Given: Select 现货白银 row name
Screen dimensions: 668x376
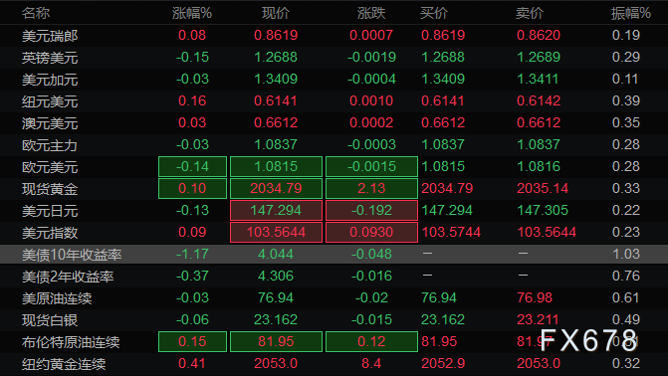Looking at the screenshot, I should click(x=50, y=319).
